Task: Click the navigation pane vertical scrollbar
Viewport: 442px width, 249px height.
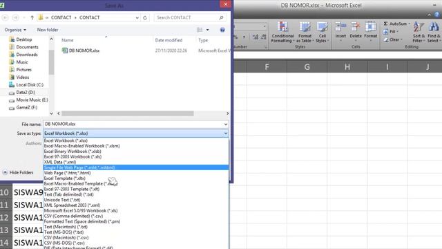Action: pos(51,62)
